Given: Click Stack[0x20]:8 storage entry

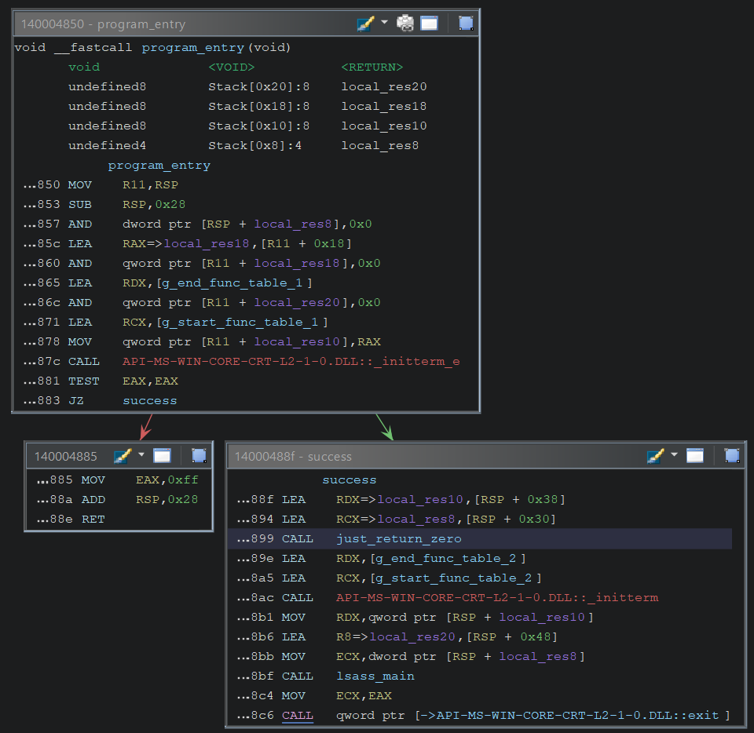Looking at the screenshot, I should (258, 87).
